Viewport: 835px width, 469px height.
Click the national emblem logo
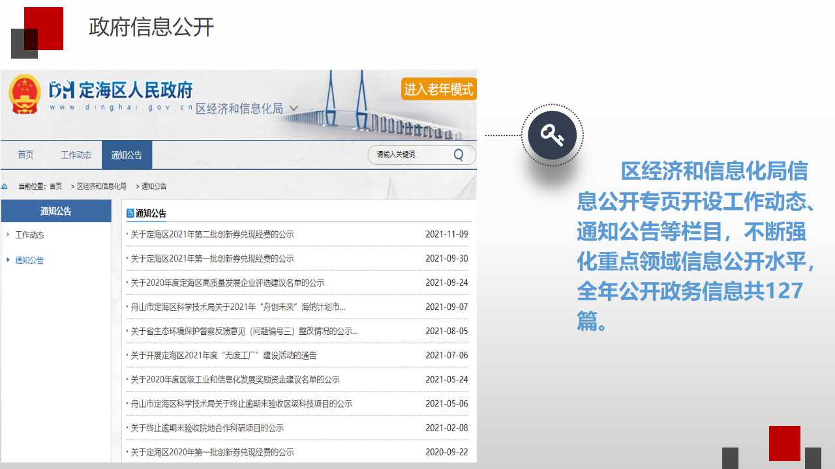coord(25,95)
